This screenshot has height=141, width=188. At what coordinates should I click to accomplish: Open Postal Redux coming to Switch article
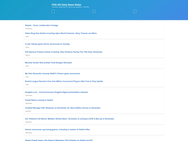tap(39, 100)
